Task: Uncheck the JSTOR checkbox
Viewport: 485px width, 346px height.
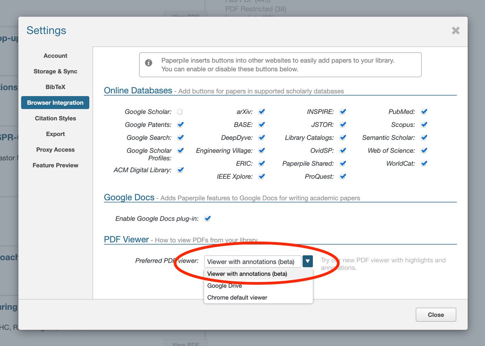Action: pos(343,125)
